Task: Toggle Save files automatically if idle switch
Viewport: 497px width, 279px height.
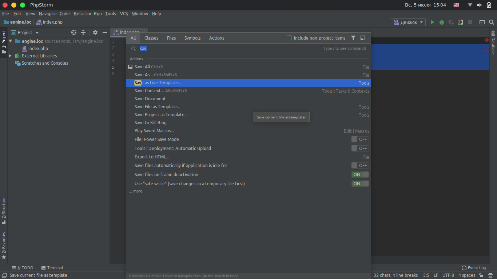Action: pyautogui.click(x=360, y=165)
